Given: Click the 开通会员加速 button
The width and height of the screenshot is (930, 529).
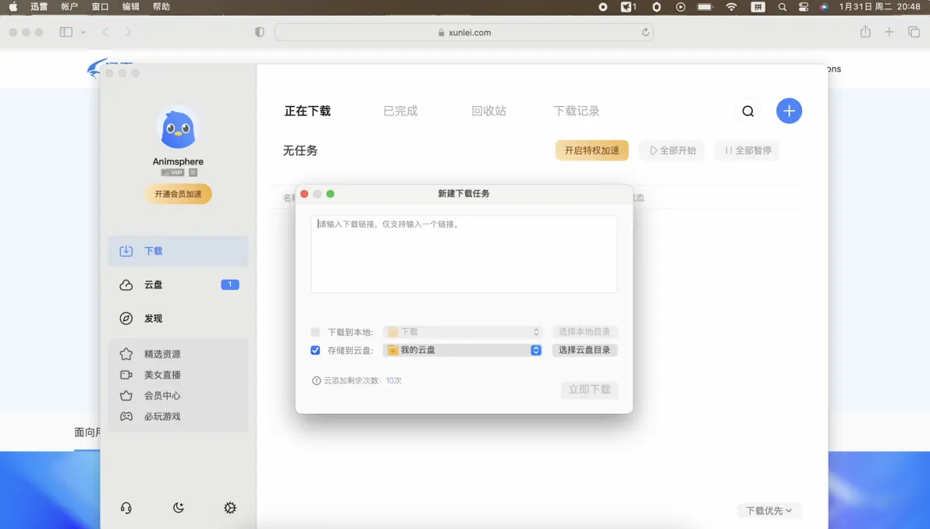Looking at the screenshot, I should (178, 194).
